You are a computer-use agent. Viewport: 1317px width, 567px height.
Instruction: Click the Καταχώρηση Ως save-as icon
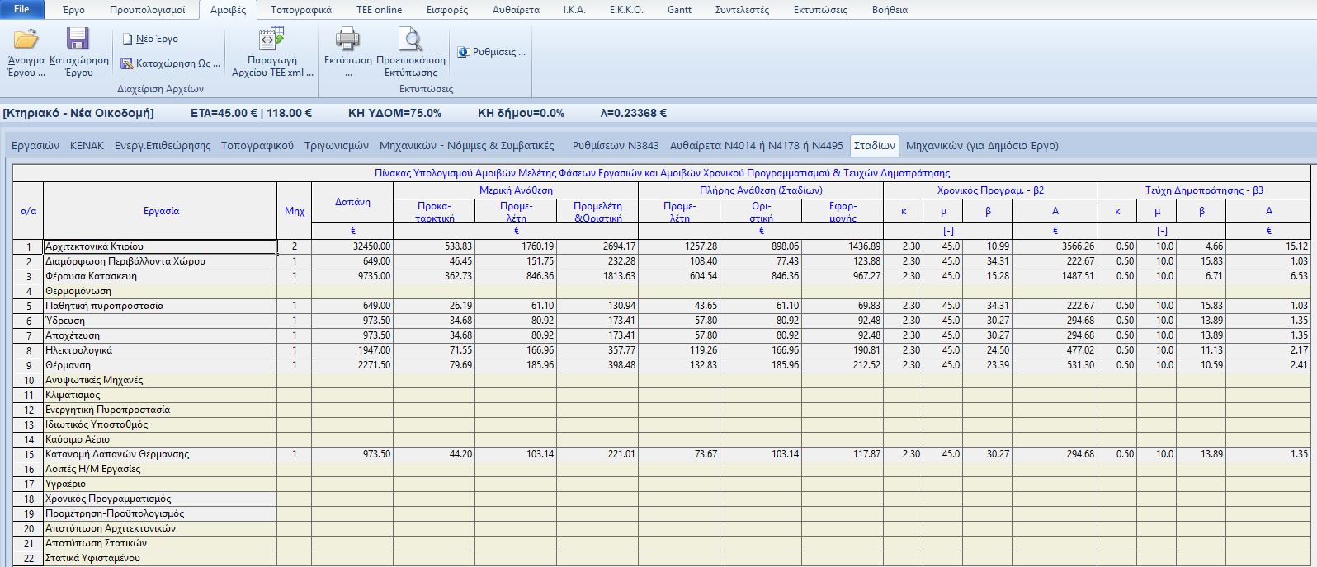point(127,63)
